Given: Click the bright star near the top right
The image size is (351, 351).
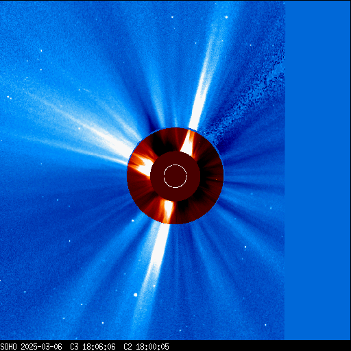Looking at the screenshot, I should click(x=226, y=17).
